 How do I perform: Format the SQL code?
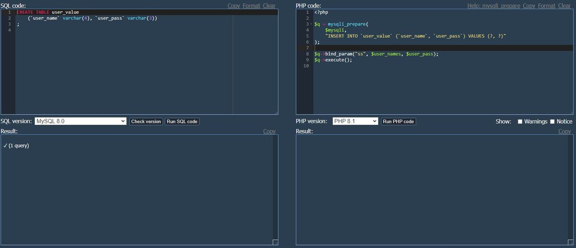[251, 6]
